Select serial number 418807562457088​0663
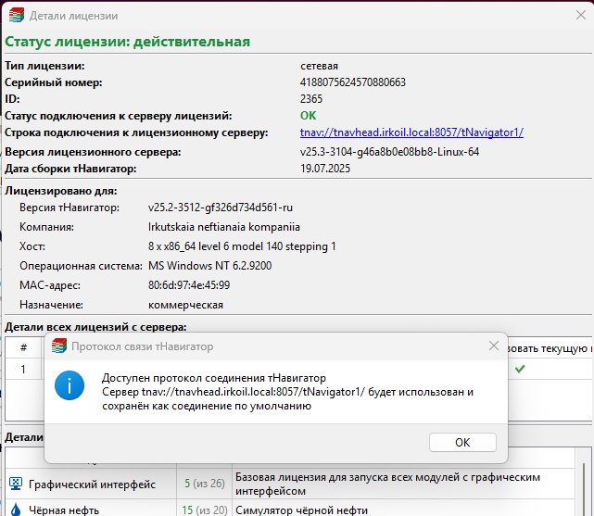 (x=353, y=82)
